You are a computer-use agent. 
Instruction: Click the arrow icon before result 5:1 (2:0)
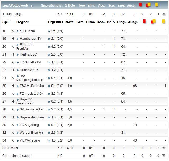49,86
